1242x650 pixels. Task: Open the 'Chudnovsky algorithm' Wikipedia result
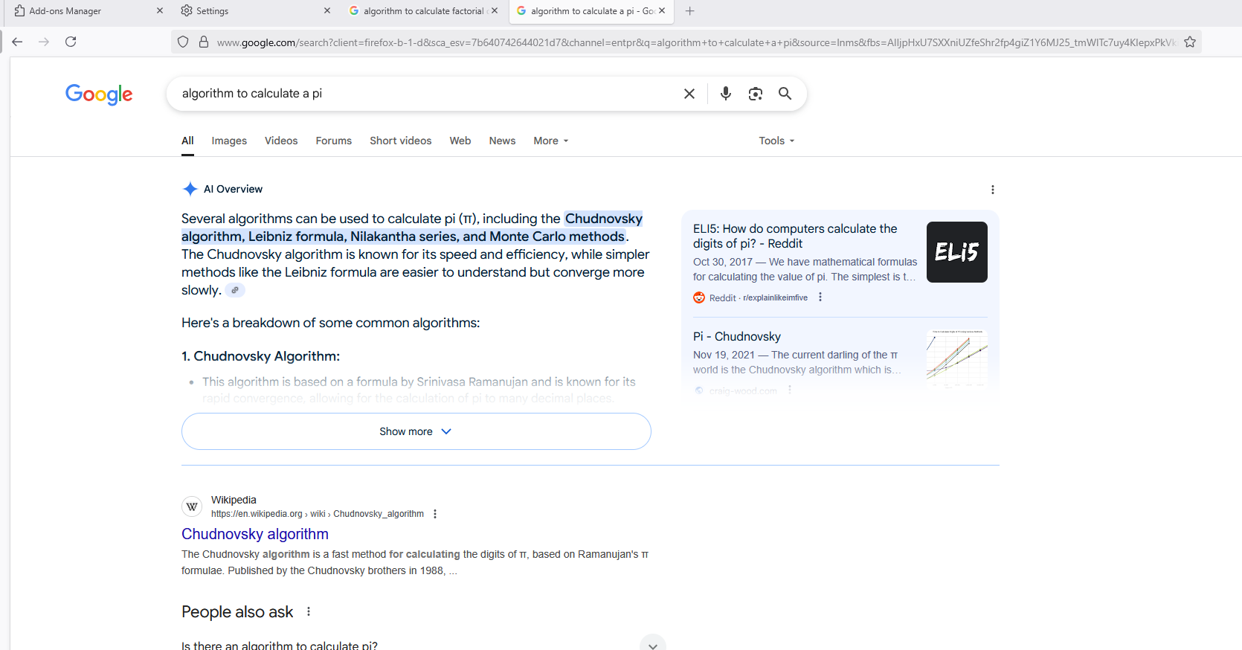pyautogui.click(x=255, y=534)
